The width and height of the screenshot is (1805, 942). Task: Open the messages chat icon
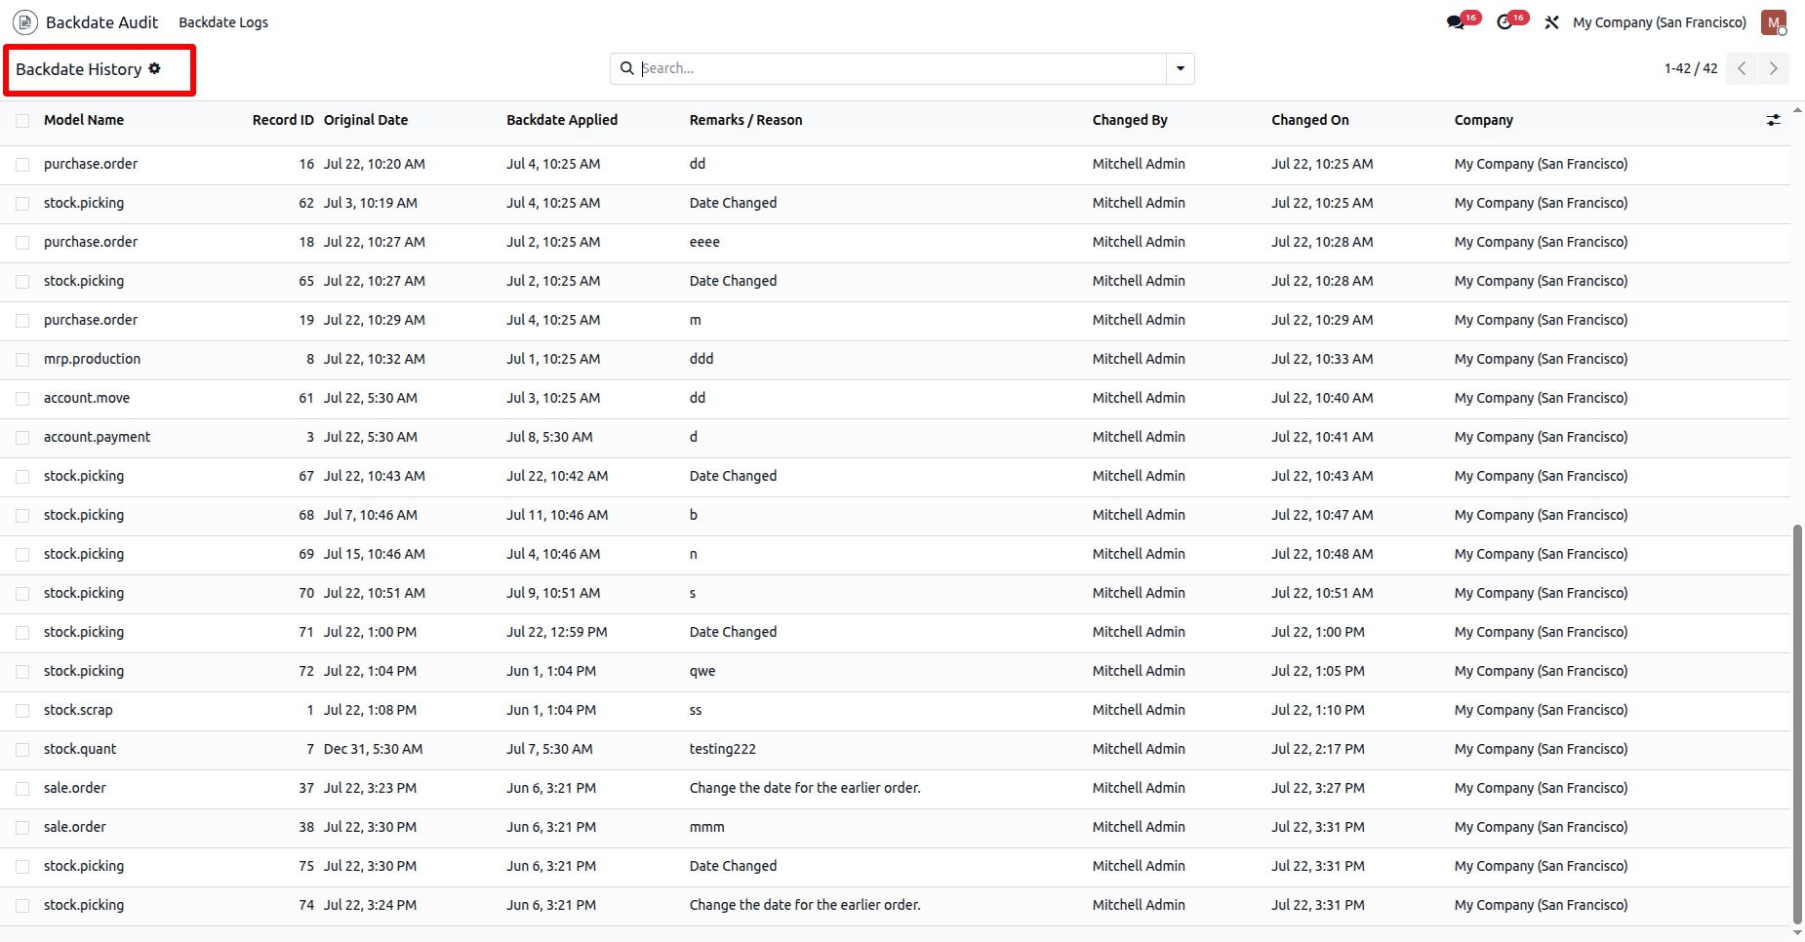coord(1456,22)
